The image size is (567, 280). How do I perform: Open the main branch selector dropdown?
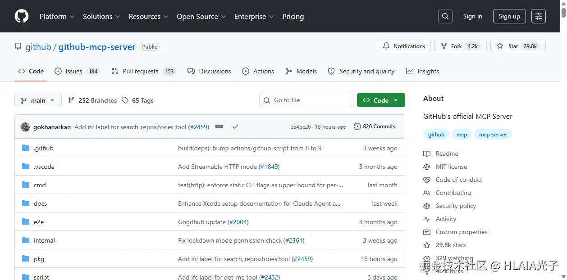pos(38,100)
